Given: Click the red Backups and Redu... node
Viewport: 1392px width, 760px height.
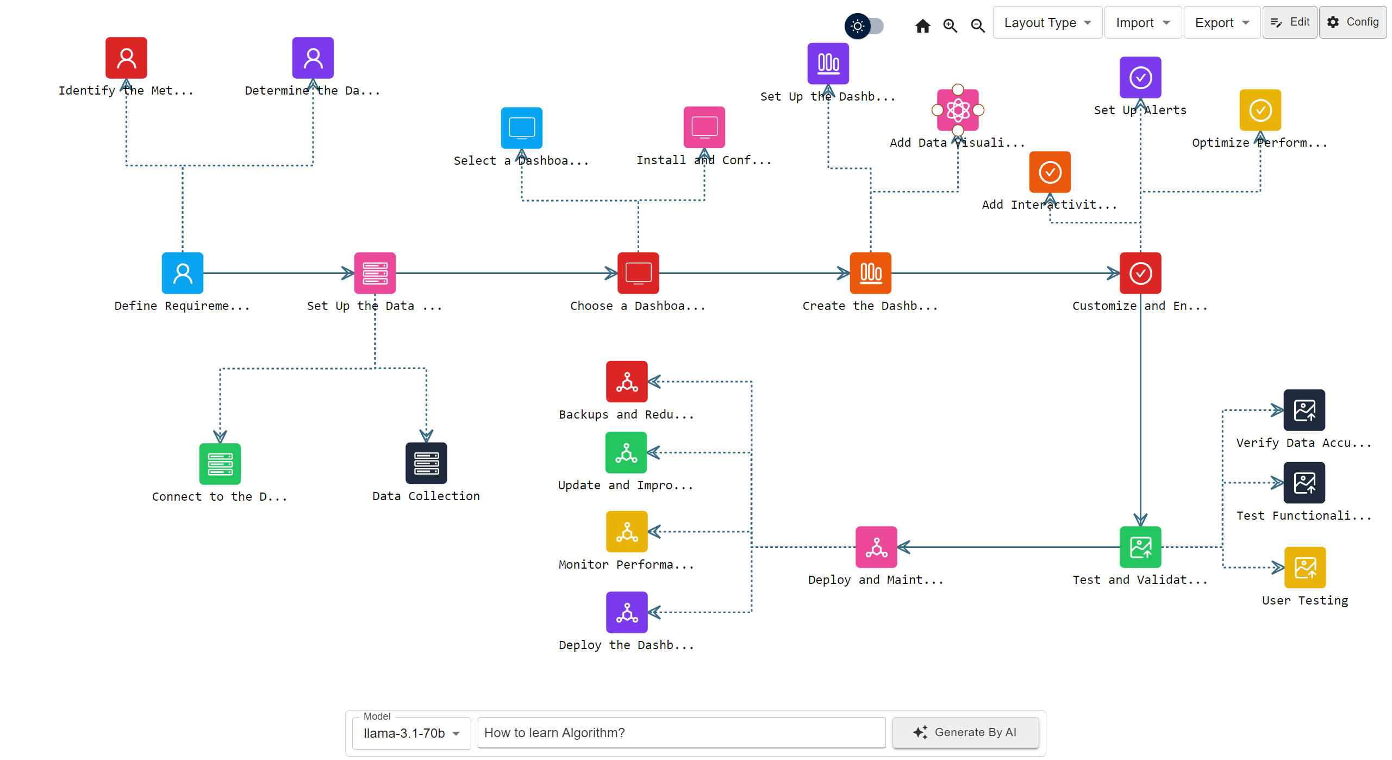Looking at the screenshot, I should tap(627, 382).
